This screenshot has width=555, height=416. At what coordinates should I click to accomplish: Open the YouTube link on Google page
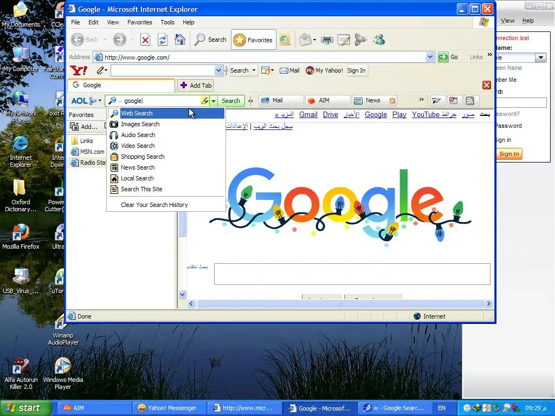click(x=425, y=115)
